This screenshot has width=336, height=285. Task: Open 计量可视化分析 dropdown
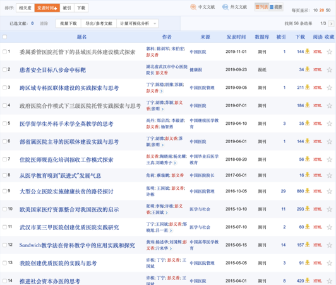pos(137,23)
